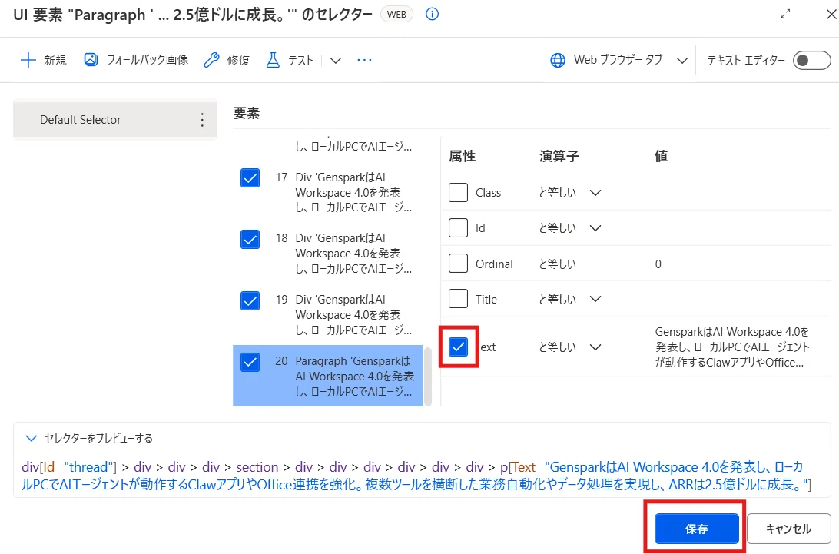The image size is (839, 554).
Task: Uncheck element 19 Div checkbox
Action: [x=250, y=300]
